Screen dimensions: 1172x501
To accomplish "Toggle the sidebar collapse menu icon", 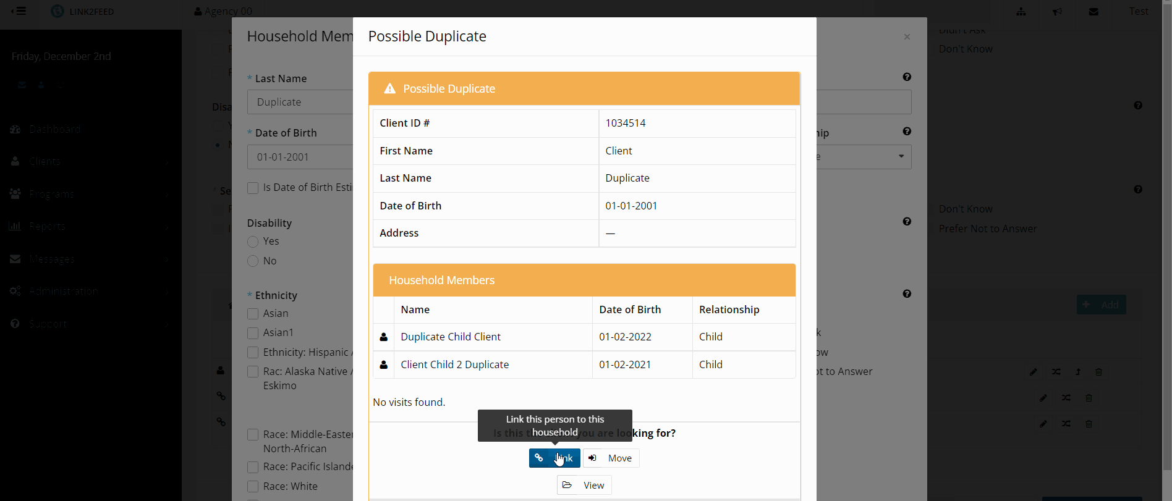I will pos(19,11).
